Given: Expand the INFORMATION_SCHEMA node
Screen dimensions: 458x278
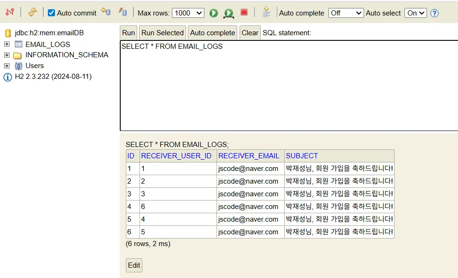Looking at the screenshot, I should [x=7, y=55].
